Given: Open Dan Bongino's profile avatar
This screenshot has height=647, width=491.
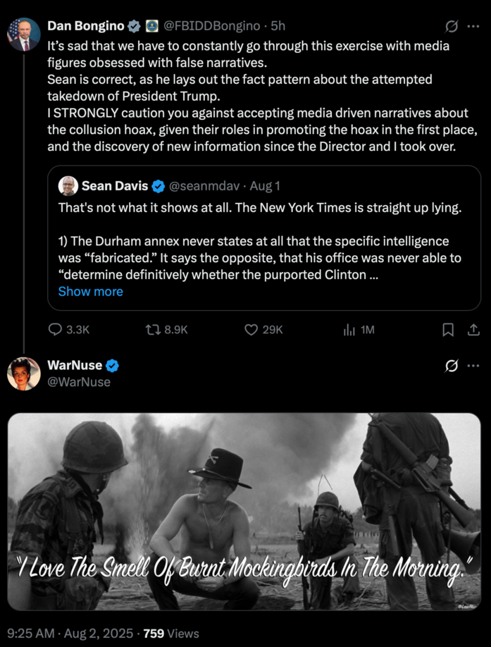Looking at the screenshot, I should (24, 34).
